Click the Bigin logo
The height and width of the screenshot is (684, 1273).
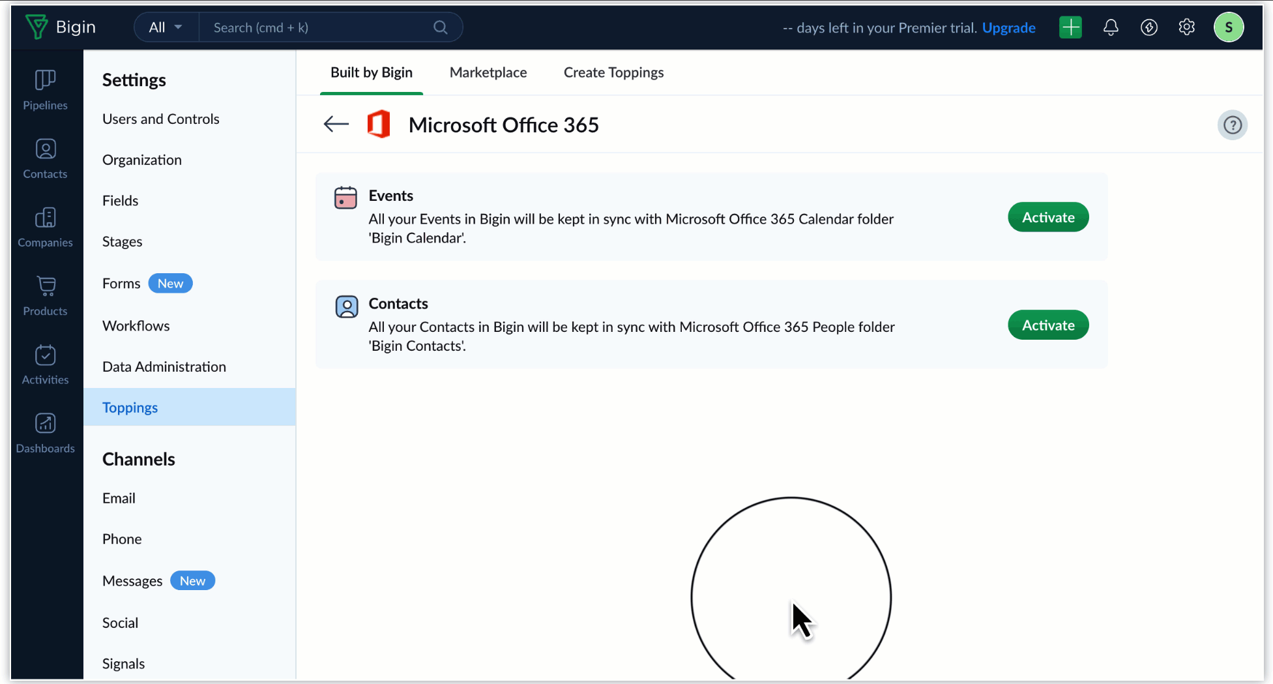[61, 27]
